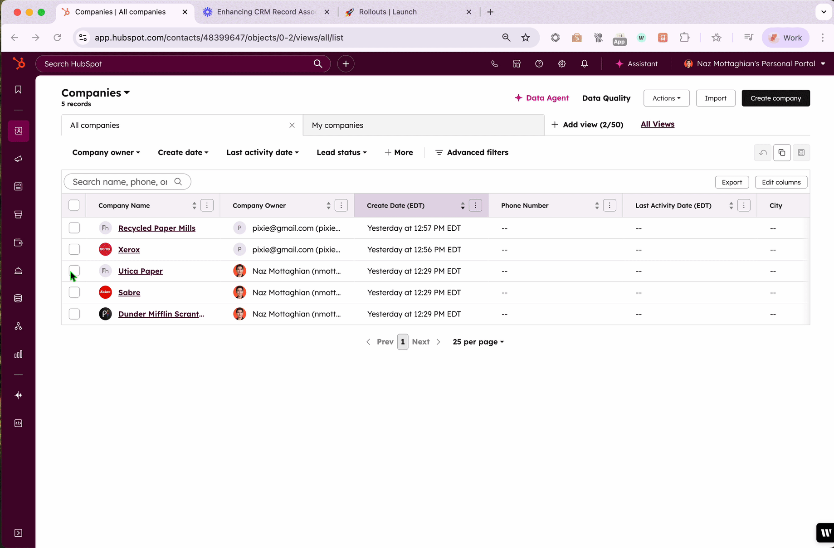
Task: Click the notifications bell icon
Action: [584, 64]
